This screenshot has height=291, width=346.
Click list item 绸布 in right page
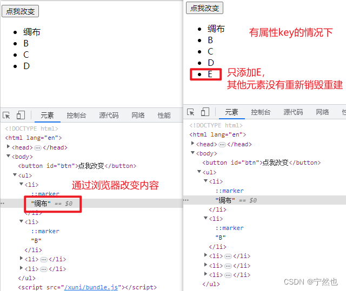click(216, 29)
